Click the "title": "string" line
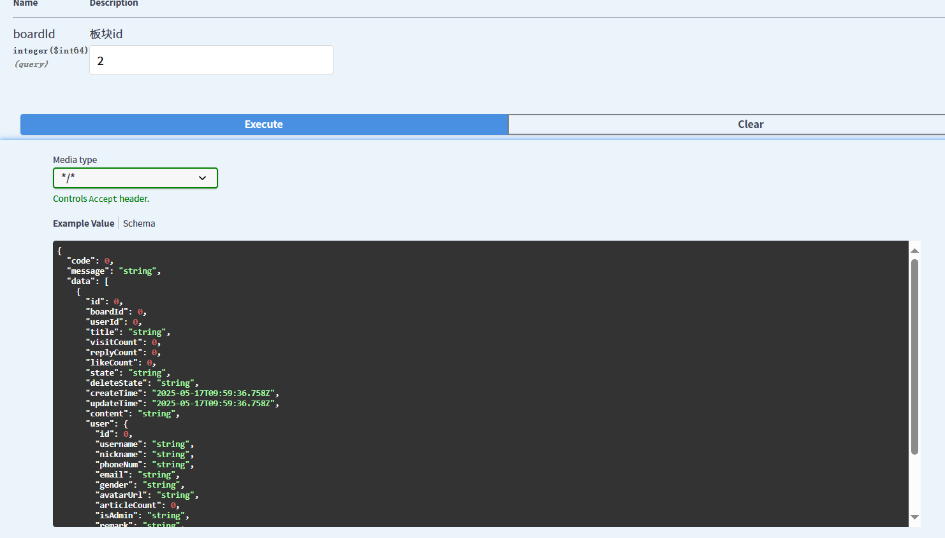Image resolution: width=945 pixels, height=538 pixels. point(128,332)
